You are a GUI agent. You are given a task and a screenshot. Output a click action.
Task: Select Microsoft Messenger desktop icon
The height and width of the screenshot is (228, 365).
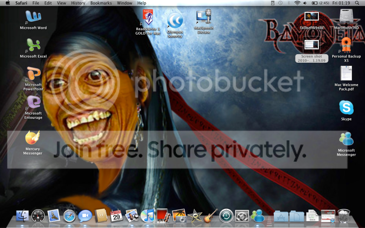[346, 139]
